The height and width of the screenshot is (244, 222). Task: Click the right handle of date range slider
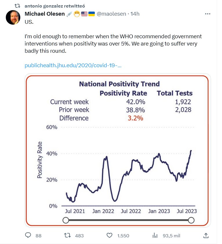(x=191, y=221)
